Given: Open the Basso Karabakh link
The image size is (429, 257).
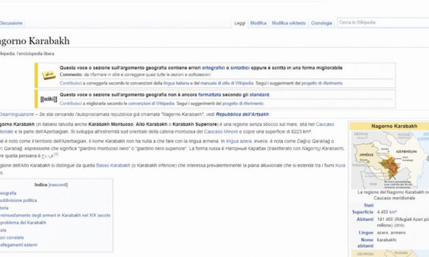Looking at the screenshot, I should pyautogui.click(x=113, y=165).
